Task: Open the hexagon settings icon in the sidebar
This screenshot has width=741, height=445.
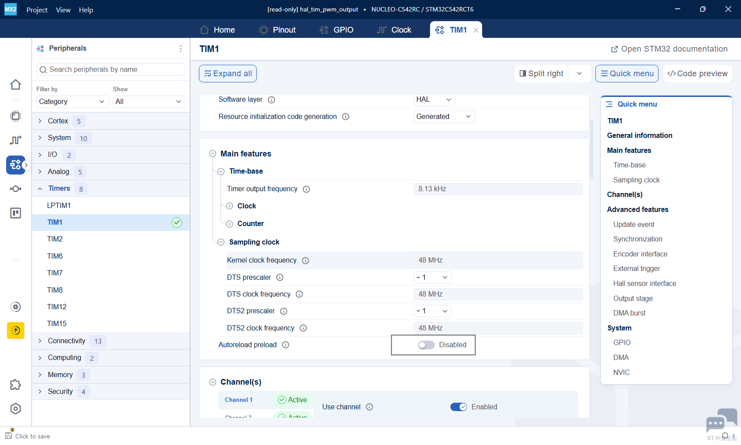Action: [x=15, y=409]
